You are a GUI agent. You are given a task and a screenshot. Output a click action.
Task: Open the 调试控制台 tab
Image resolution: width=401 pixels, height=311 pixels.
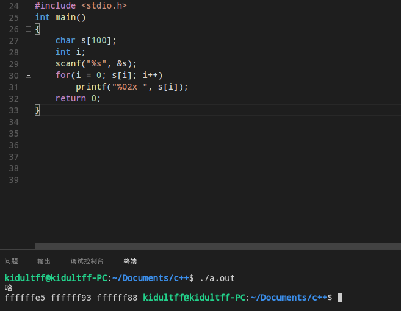point(87,261)
